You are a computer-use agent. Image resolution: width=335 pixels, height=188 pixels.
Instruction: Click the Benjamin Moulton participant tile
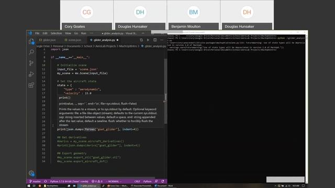193,15
